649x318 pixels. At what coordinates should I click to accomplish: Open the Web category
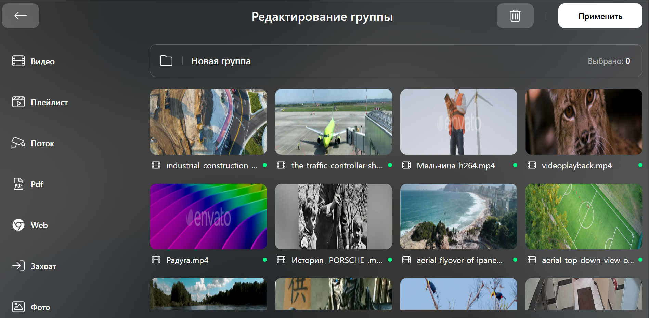pos(30,225)
